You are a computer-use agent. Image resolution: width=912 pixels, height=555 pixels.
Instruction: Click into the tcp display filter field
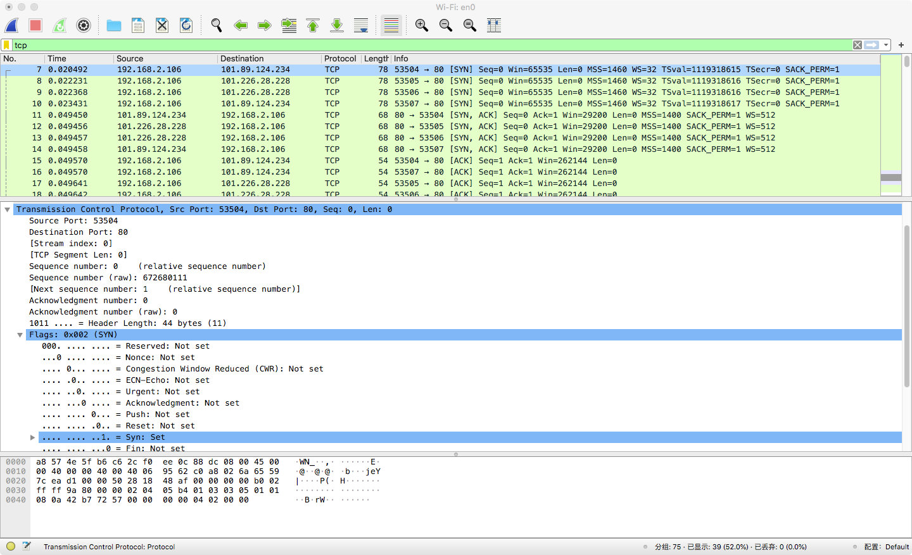coord(431,45)
